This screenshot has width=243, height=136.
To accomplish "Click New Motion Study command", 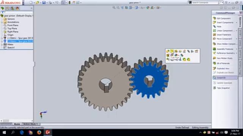I will tap(223, 58).
